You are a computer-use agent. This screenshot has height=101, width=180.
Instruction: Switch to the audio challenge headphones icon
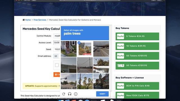pos(70,94)
